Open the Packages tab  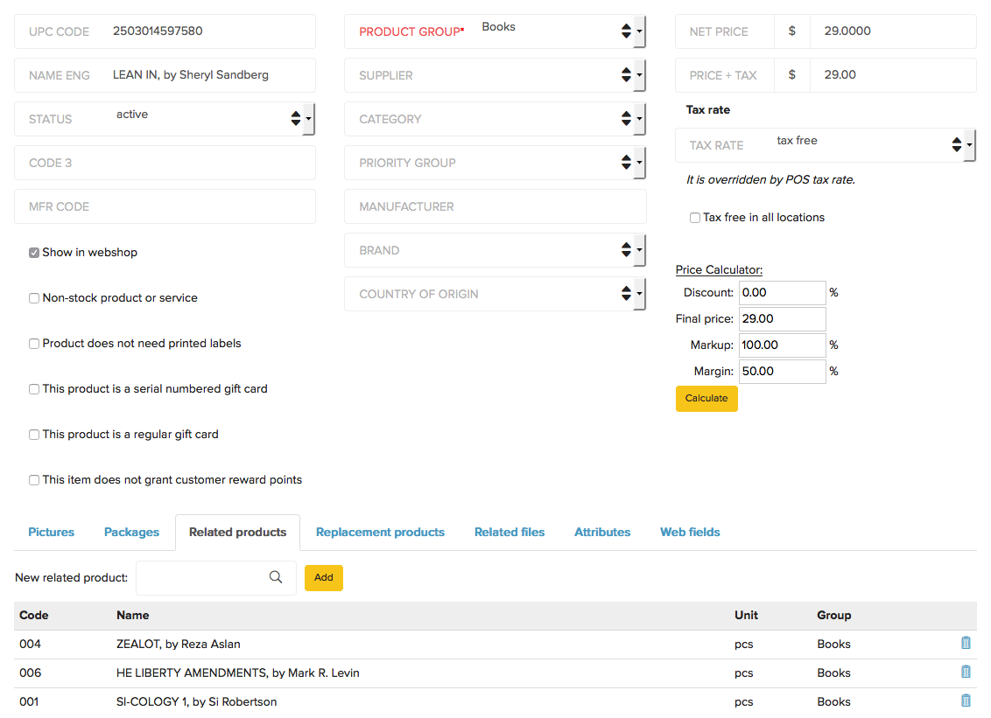131,533
